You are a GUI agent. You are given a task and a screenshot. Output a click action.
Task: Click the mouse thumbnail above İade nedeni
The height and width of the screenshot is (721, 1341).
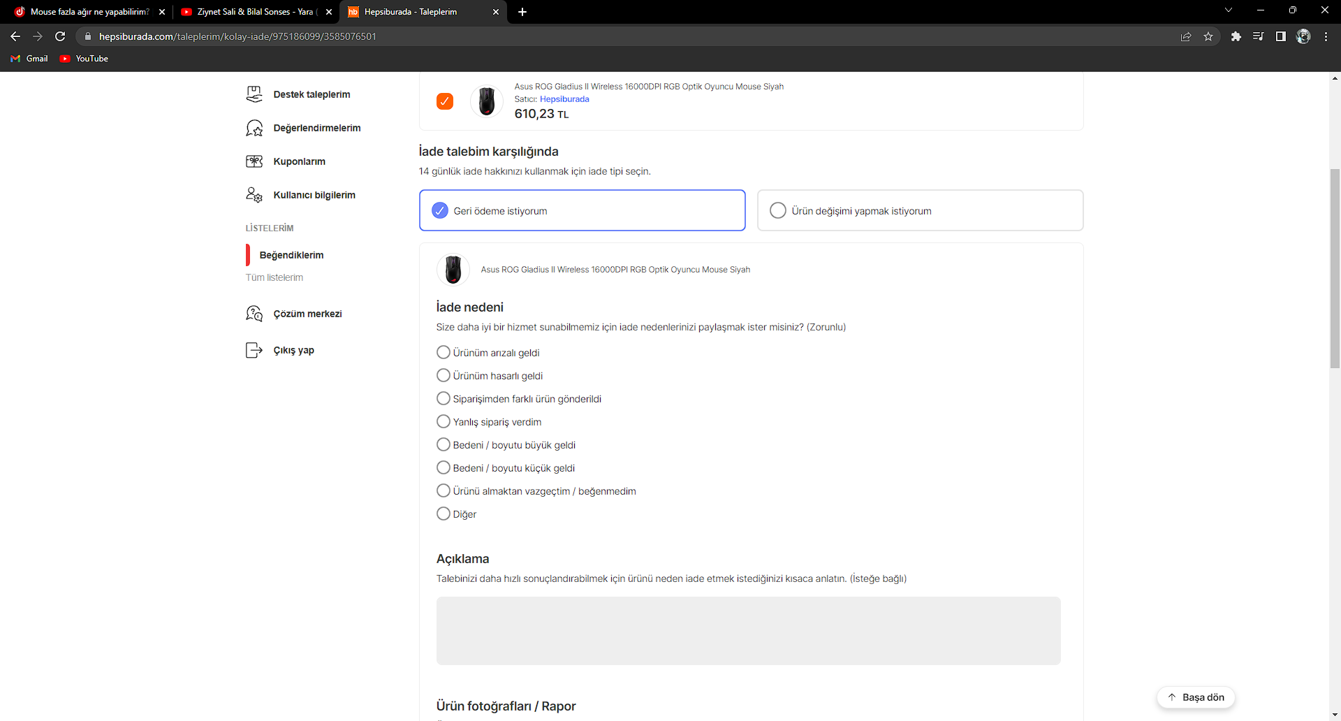click(x=453, y=269)
